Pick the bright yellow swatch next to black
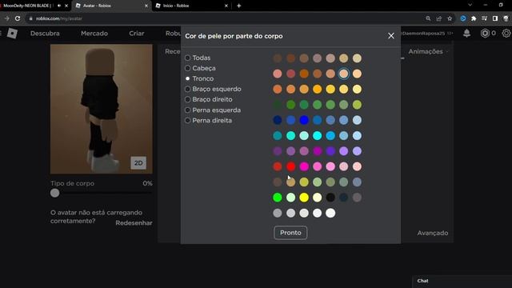This screenshot has width=512, height=288. coord(304,198)
